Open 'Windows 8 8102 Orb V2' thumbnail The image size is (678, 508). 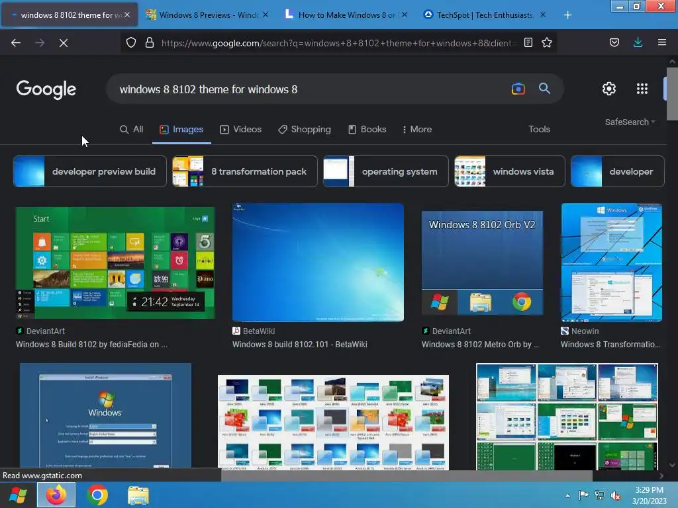coord(482,263)
